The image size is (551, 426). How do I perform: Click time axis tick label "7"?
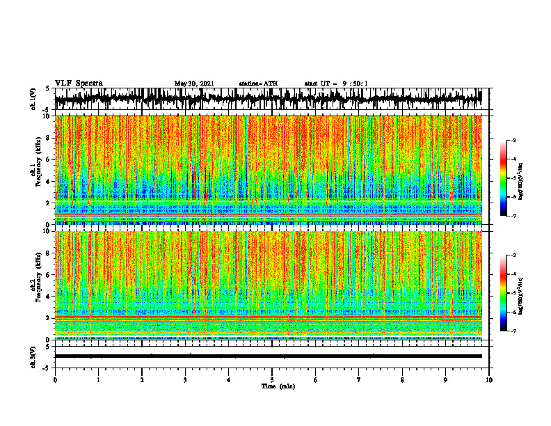pos(359,380)
